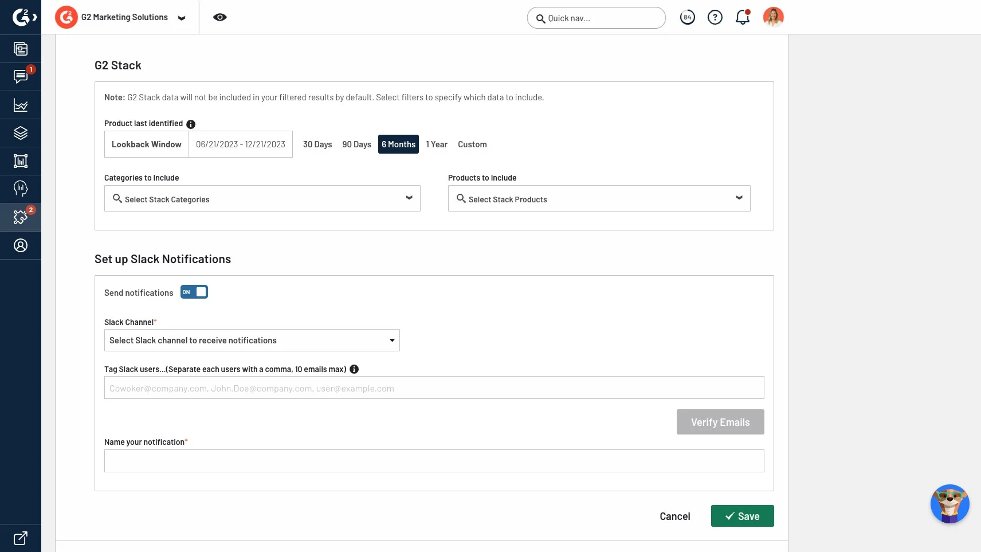Open the news feed sidebar icon
The width and height of the screenshot is (981, 552).
pos(21,49)
